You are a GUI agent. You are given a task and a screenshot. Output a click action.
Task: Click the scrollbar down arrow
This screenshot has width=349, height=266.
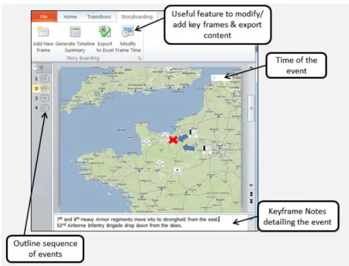pyautogui.click(x=251, y=185)
